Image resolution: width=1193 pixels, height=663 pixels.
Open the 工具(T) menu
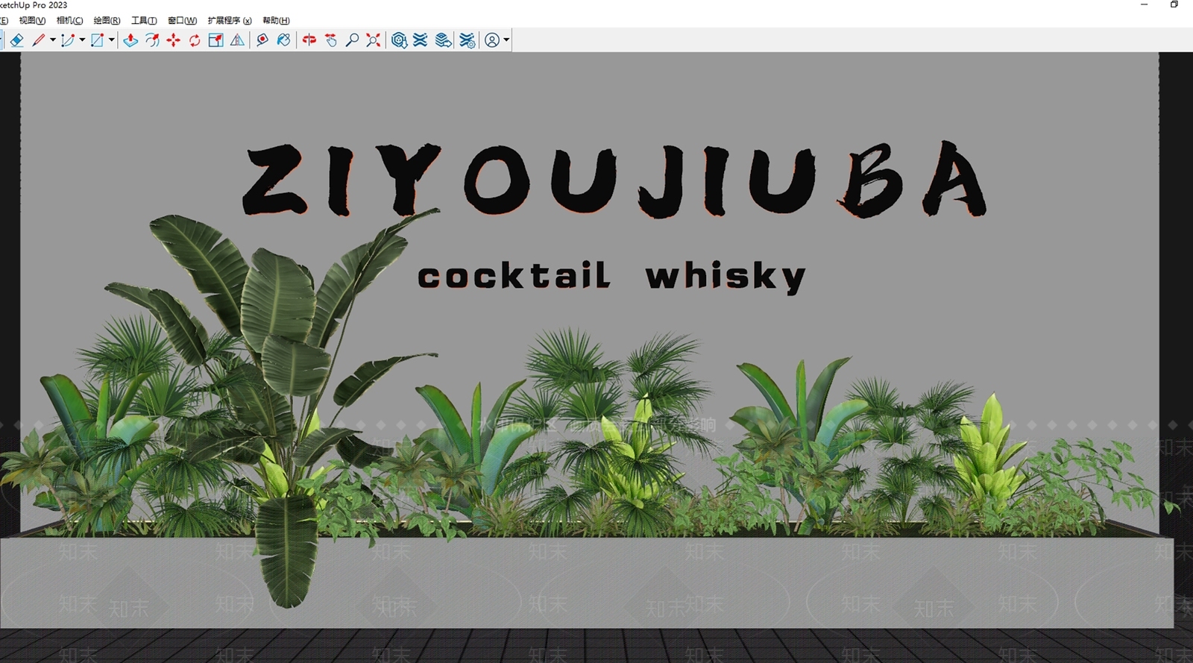pyautogui.click(x=144, y=20)
